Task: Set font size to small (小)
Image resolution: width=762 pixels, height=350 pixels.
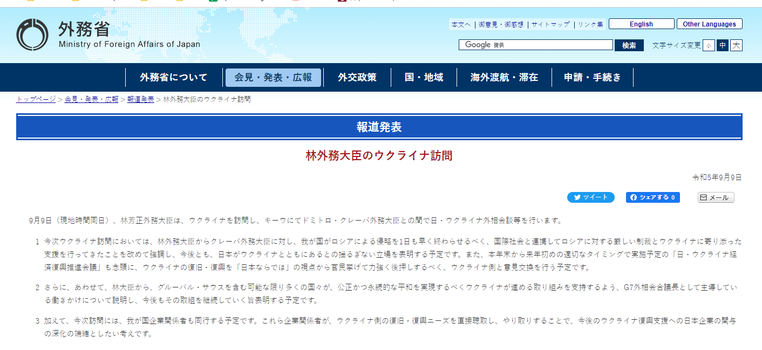Action: [x=709, y=45]
